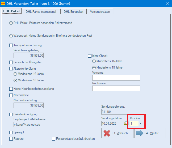Click the Nachname input field
This screenshot has width=172, height=148.
[x=116, y=88]
